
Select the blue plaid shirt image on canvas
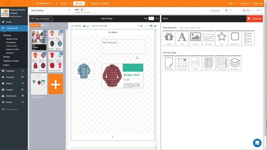pos(84,71)
